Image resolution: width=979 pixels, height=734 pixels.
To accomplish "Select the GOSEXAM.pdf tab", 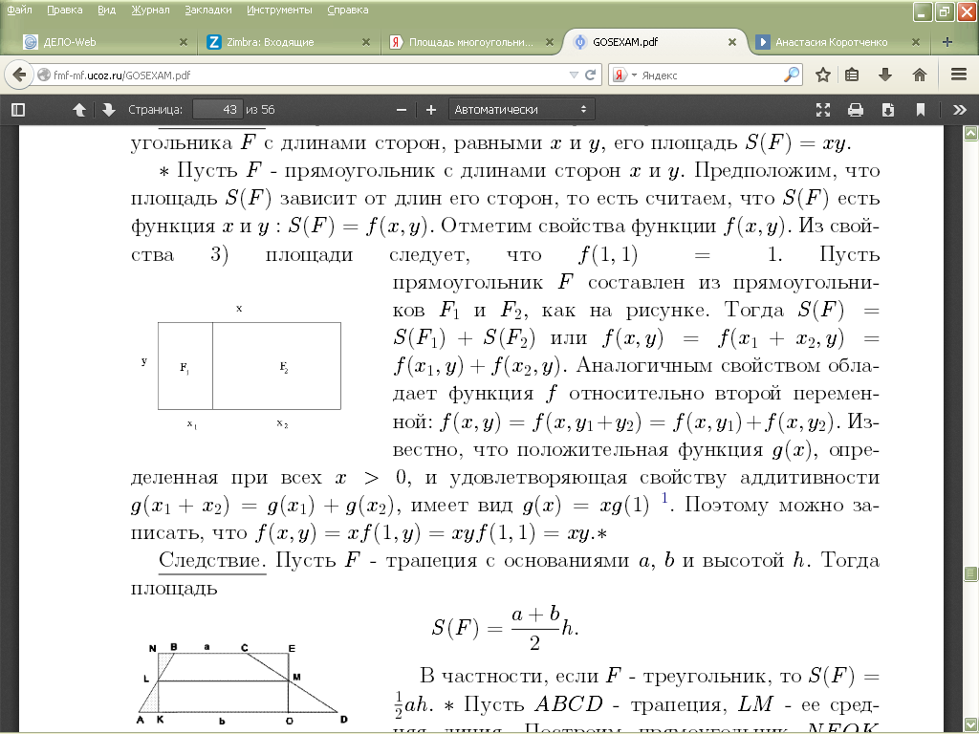I will (x=652, y=42).
